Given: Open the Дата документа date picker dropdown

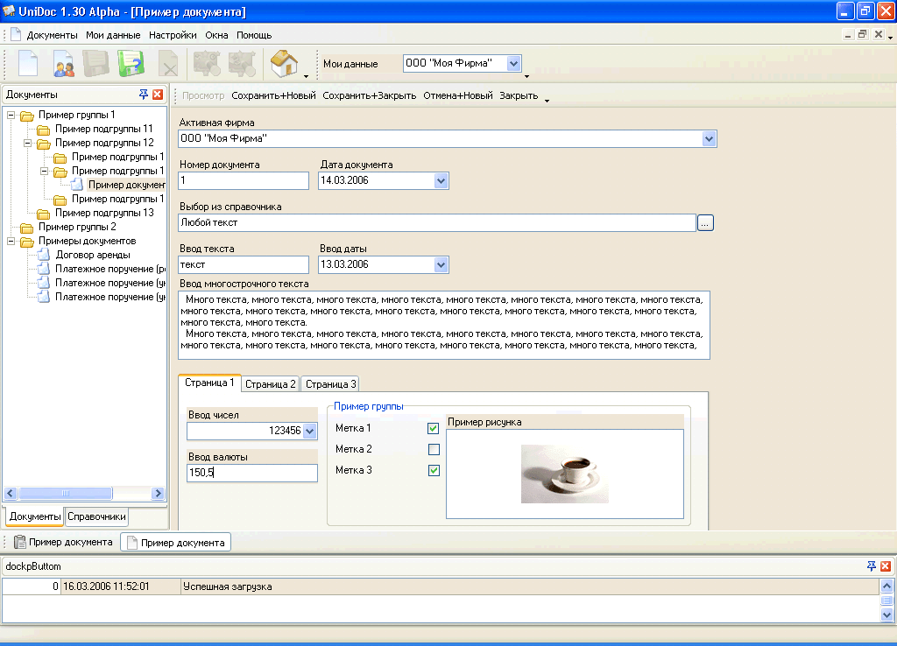Looking at the screenshot, I should 441,181.
